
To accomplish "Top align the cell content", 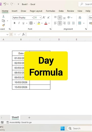I will coord(55,17).
